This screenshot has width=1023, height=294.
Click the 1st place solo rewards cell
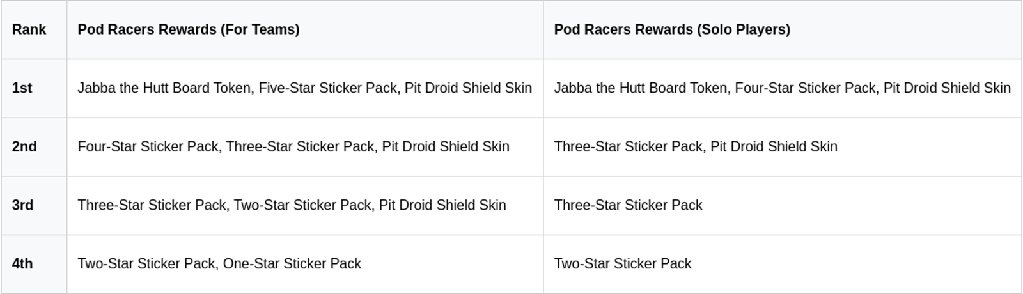[782, 88]
